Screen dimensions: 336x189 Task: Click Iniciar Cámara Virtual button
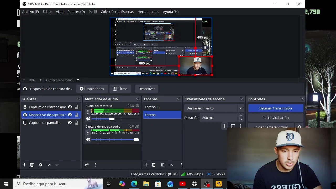point(271,127)
